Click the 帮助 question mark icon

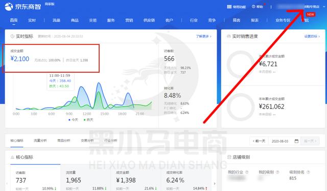pyautogui.click(x=253, y=7)
